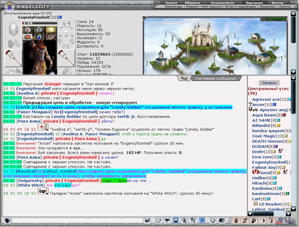This screenshot has width=299, height=227.
Task: Toggle the music note sound icon
Action: coord(202,221)
